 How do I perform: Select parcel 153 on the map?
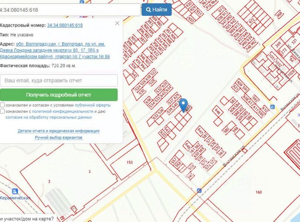coord(129,163)
